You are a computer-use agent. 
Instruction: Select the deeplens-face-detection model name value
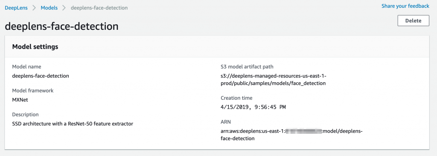(41, 75)
